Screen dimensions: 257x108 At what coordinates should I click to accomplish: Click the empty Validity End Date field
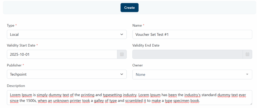tap(187, 54)
